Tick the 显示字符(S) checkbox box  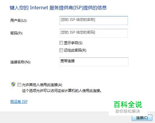(61, 43)
